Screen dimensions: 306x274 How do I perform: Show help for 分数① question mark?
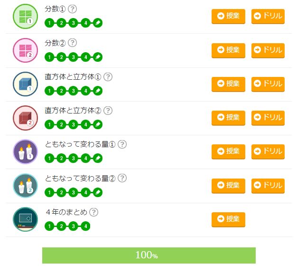pyautogui.click(x=73, y=9)
